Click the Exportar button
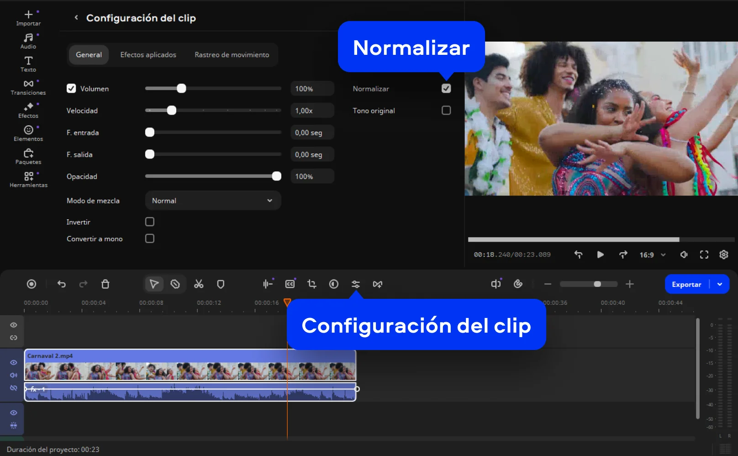The width and height of the screenshot is (738, 456). pos(686,284)
